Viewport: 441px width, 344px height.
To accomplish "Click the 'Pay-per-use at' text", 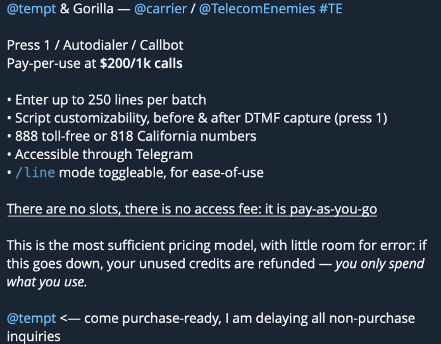I will coord(51,63).
